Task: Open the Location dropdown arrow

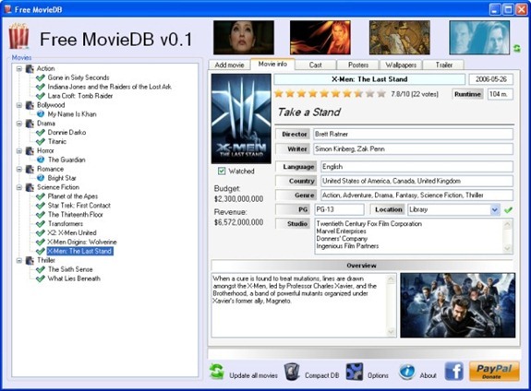Action: 495,209
